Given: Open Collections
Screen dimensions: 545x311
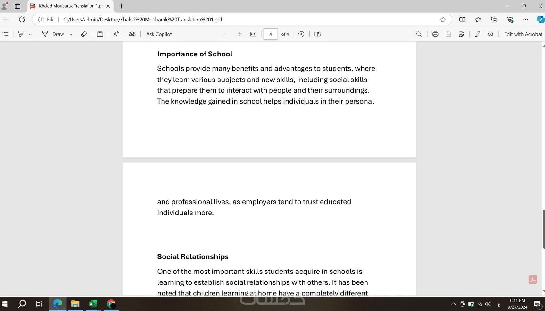Looking at the screenshot, I should pyautogui.click(x=494, y=20).
